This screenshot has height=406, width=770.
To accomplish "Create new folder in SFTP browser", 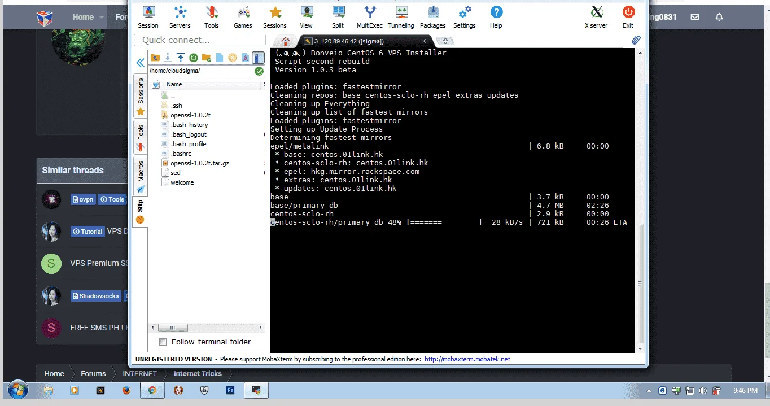I will coord(207,58).
